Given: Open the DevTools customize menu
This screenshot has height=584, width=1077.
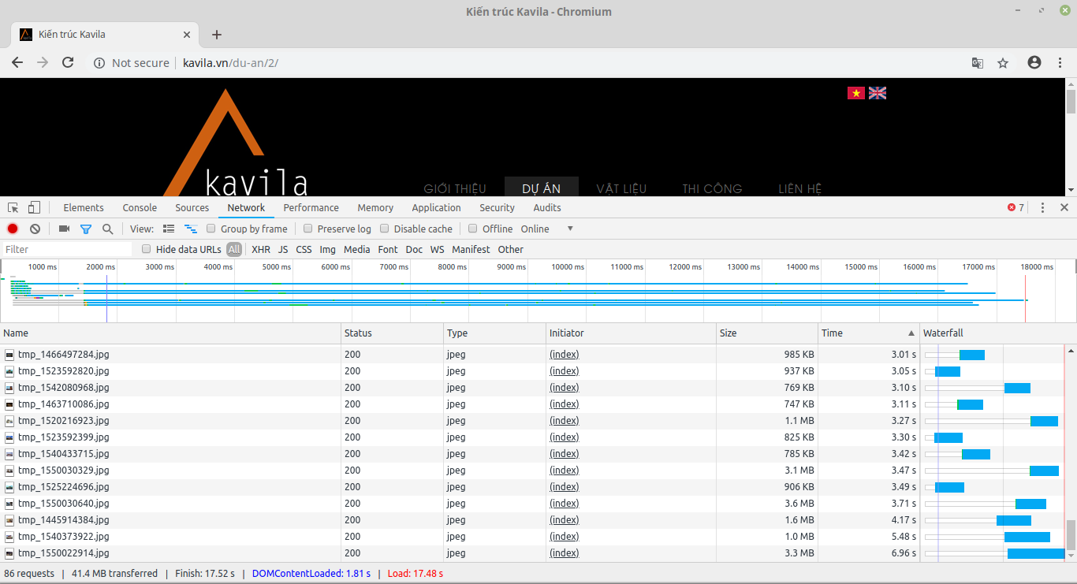Looking at the screenshot, I should [x=1042, y=208].
